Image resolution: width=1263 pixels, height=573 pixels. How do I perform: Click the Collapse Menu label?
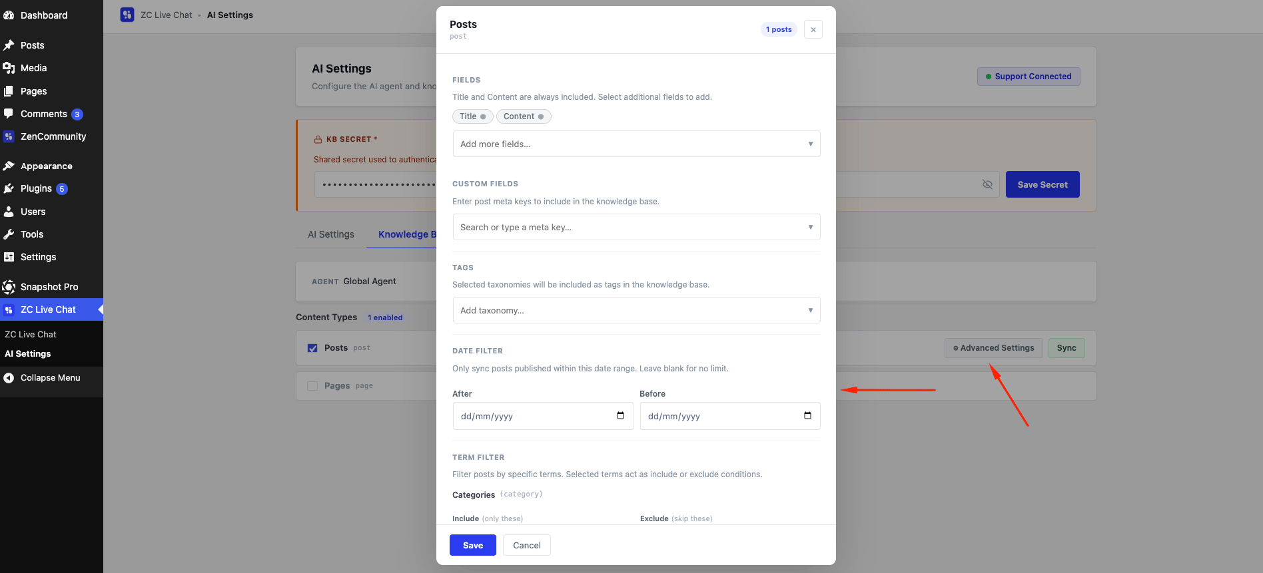click(x=51, y=377)
